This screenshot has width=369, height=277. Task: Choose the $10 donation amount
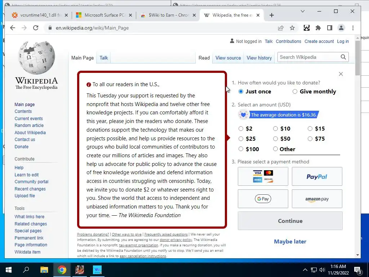pos(275,129)
